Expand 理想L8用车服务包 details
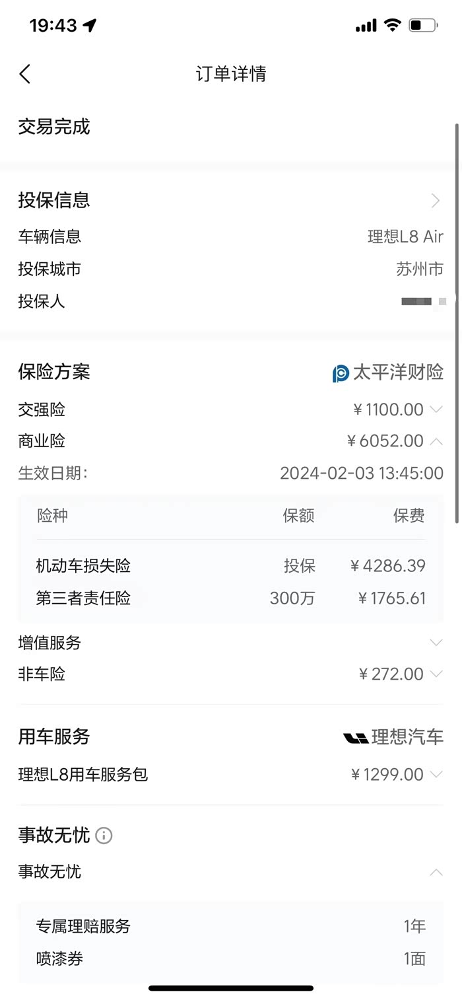462x1000 pixels. point(436,774)
